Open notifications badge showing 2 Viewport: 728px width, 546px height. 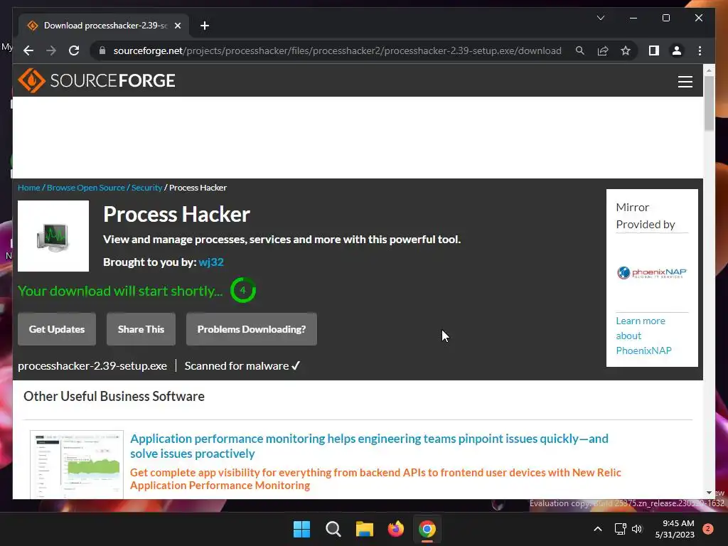click(708, 529)
